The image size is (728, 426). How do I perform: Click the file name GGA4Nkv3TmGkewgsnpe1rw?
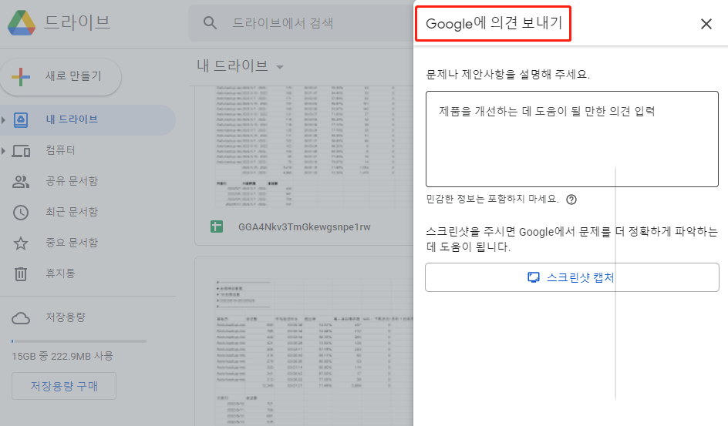[x=305, y=227]
